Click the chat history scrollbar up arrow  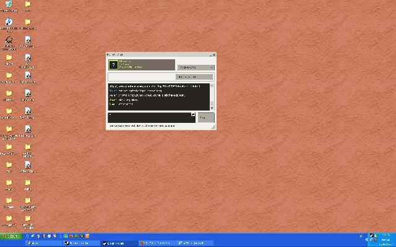(x=212, y=86)
